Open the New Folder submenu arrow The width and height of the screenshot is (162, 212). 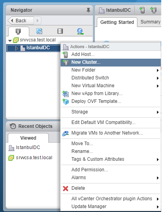(158, 70)
